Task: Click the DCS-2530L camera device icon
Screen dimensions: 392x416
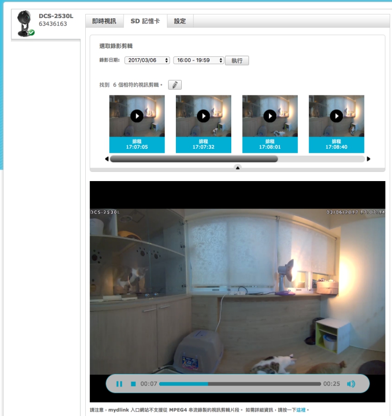Action: (x=25, y=23)
